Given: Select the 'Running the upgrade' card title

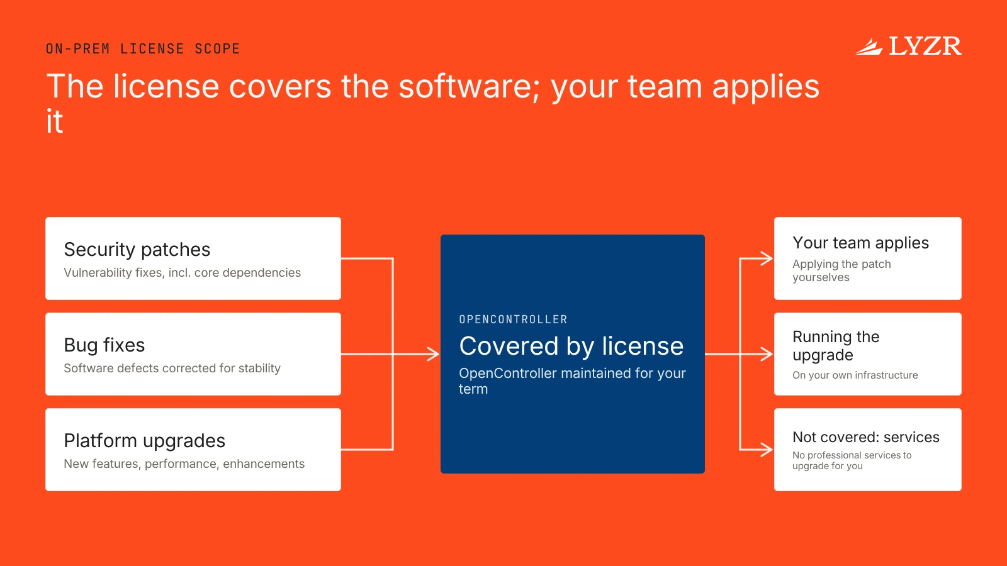Looking at the screenshot, I should click(x=836, y=346).
